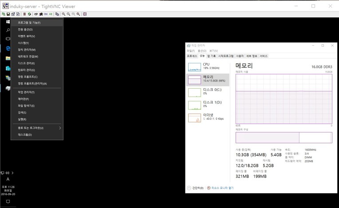
Task: Select CPU in the performance sidebar
Action: (x=207, y=67)
